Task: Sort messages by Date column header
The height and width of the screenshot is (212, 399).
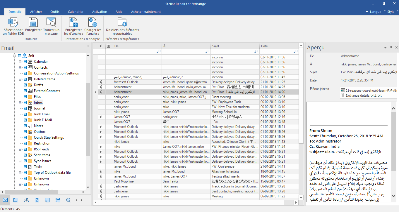Action: coord(279,46)
